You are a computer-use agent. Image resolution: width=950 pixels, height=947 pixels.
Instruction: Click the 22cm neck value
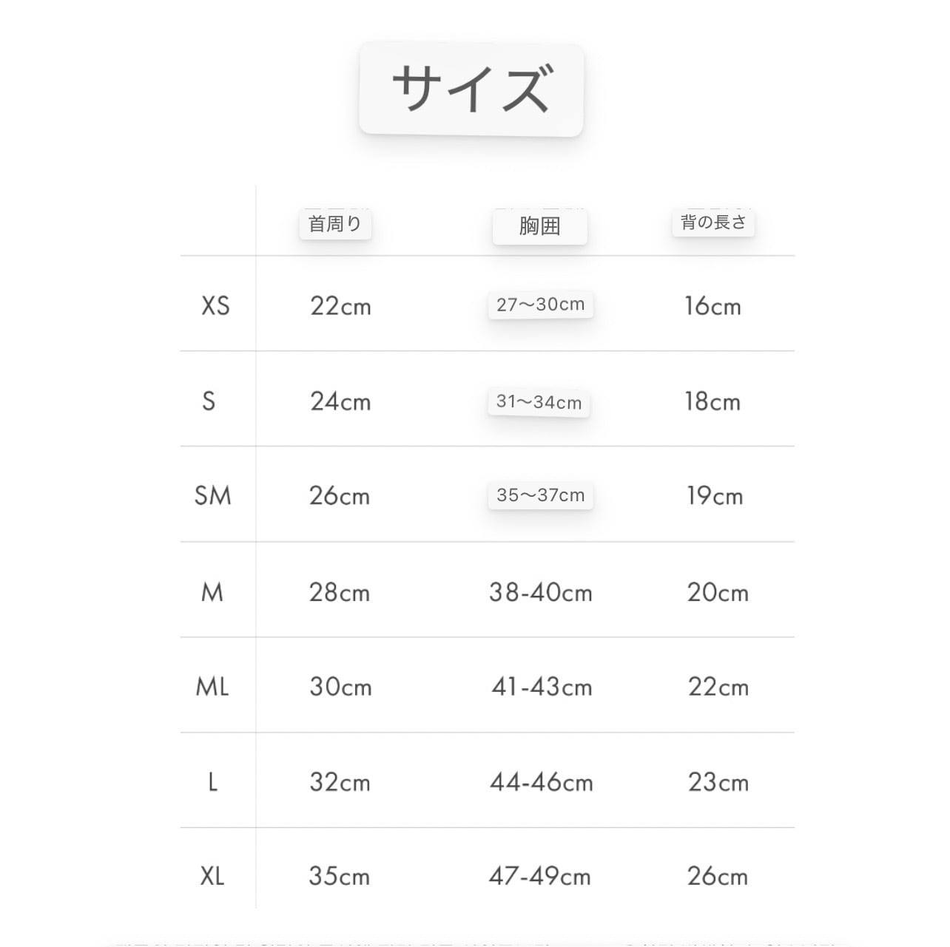pos(340,306)
